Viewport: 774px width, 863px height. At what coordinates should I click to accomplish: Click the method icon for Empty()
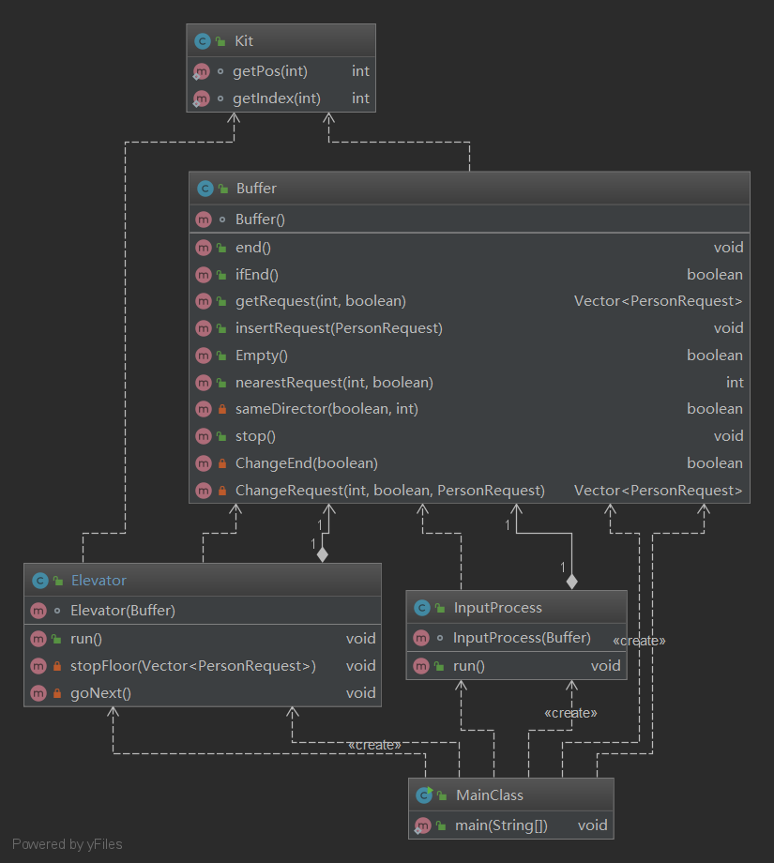[x=204, y=356]
